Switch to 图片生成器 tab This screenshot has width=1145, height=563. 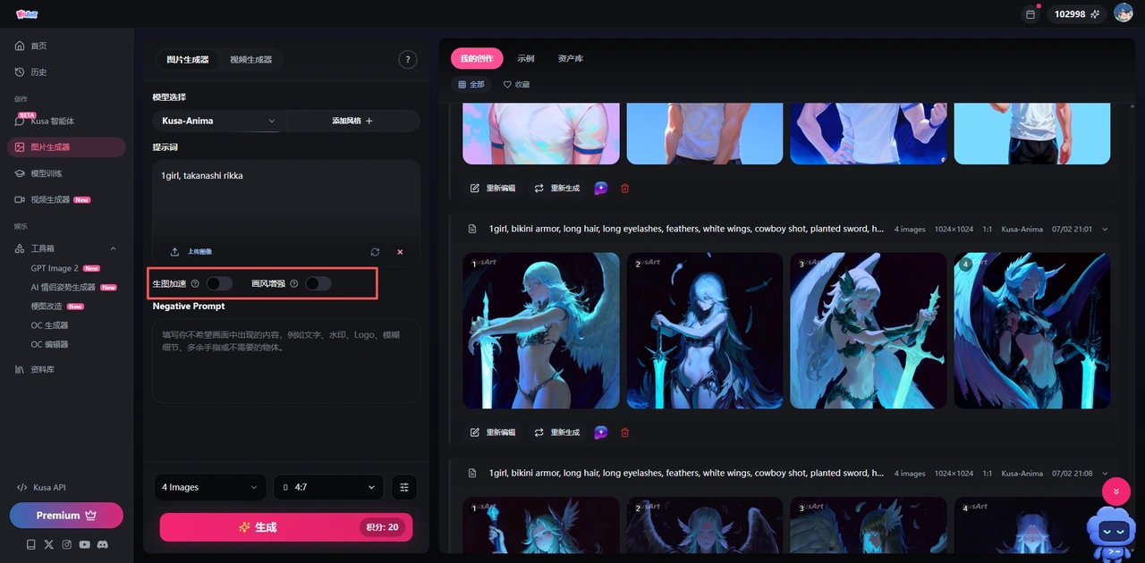click(x=187, y=60)
